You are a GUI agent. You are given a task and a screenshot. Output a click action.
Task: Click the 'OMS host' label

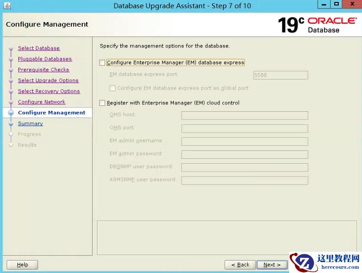(x=122, y=114)
